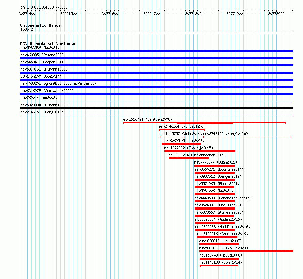Select nsv2802088 (Huddleston2016) label
The height and width of the screenshot is (279, 303).
223,227
